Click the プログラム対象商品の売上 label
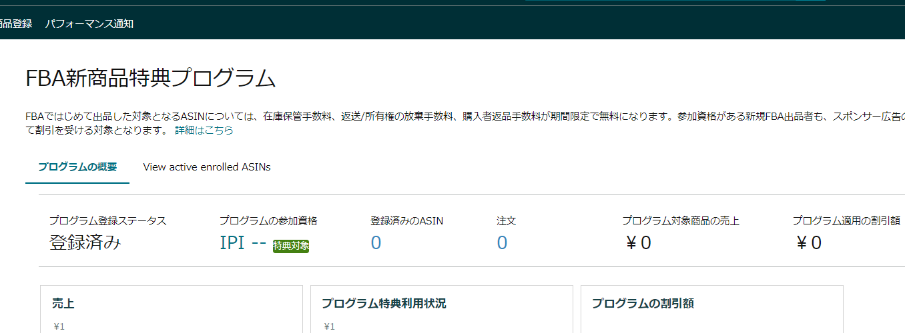The width and height of the screenshot is (905, 333). (681, 221)
